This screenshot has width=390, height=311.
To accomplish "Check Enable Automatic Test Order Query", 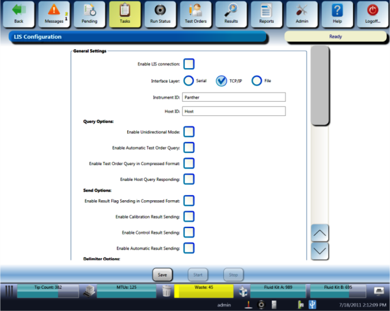I will [x=189, y=148].
